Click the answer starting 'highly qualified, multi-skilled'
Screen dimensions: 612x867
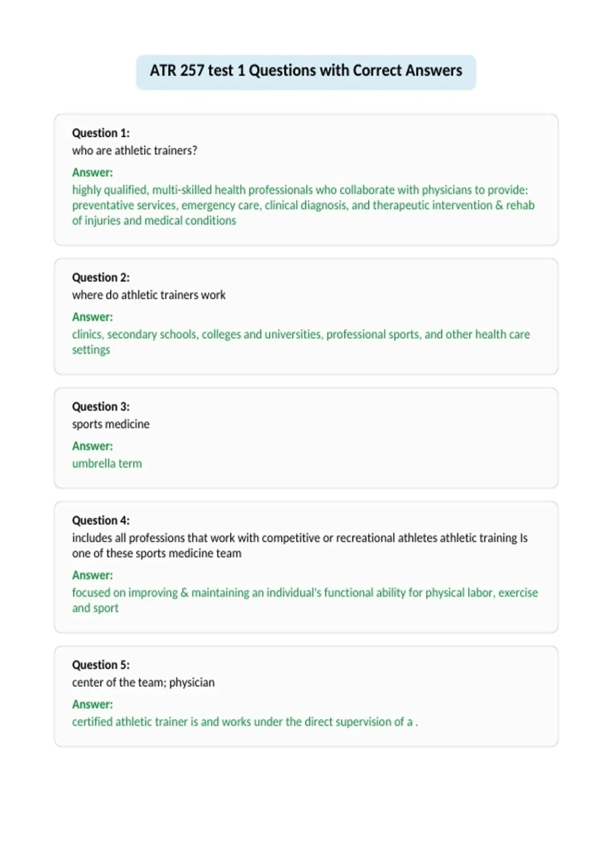coord(303,205)
